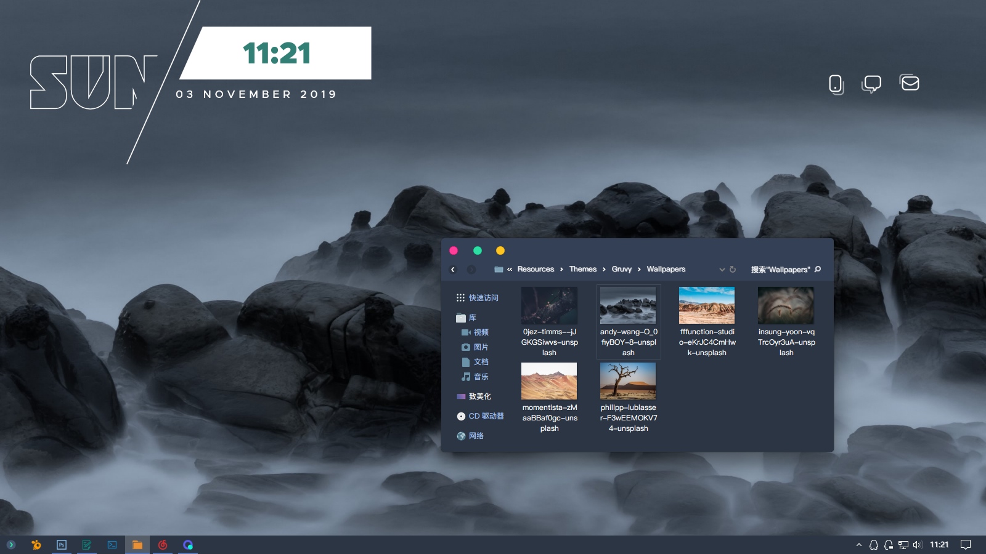This screenshot has width=986, height=554.
Task: Select 致美化 in the sidebar
Action: tap(474, 396)
